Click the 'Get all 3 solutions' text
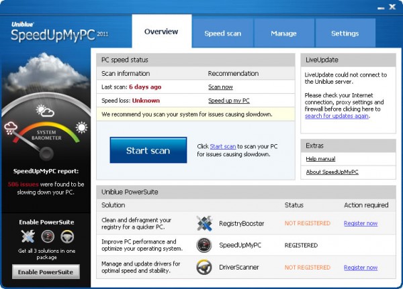The height and width of the screenshot is (289, 403). [x=46, y=254]
